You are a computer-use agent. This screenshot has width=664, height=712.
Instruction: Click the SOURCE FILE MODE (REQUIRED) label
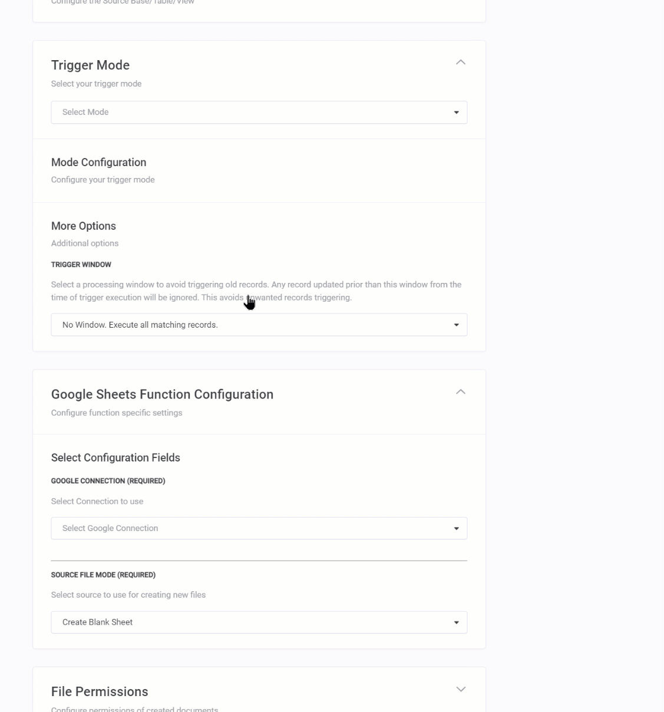click(103, 575)
